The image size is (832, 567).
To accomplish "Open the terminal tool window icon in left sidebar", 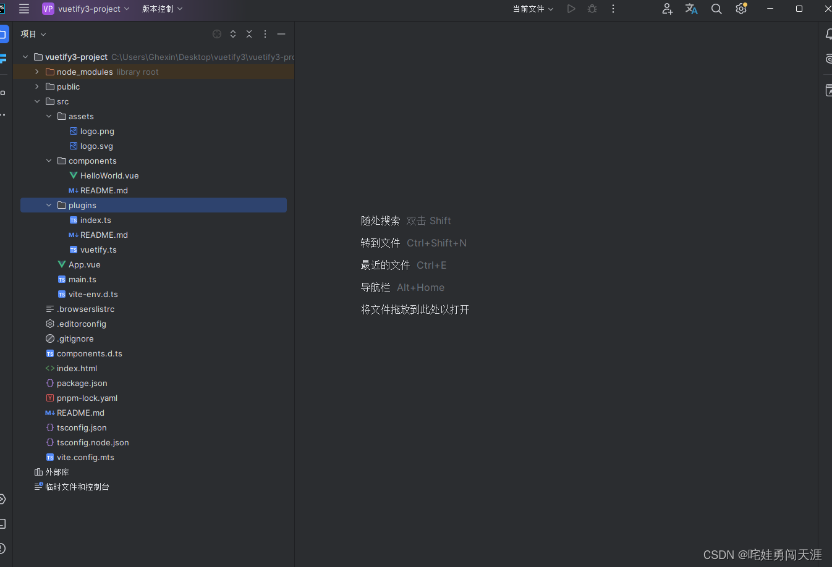I will [x=2, y=524].
